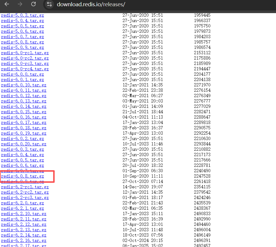Click the redis-6.0-rc1.tar.gz link
Viewport: 276px width, 247px height.
[x=25, y=53]
